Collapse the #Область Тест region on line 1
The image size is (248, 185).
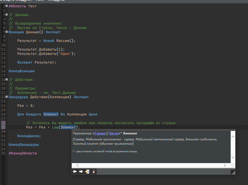(x=7, y=6)
